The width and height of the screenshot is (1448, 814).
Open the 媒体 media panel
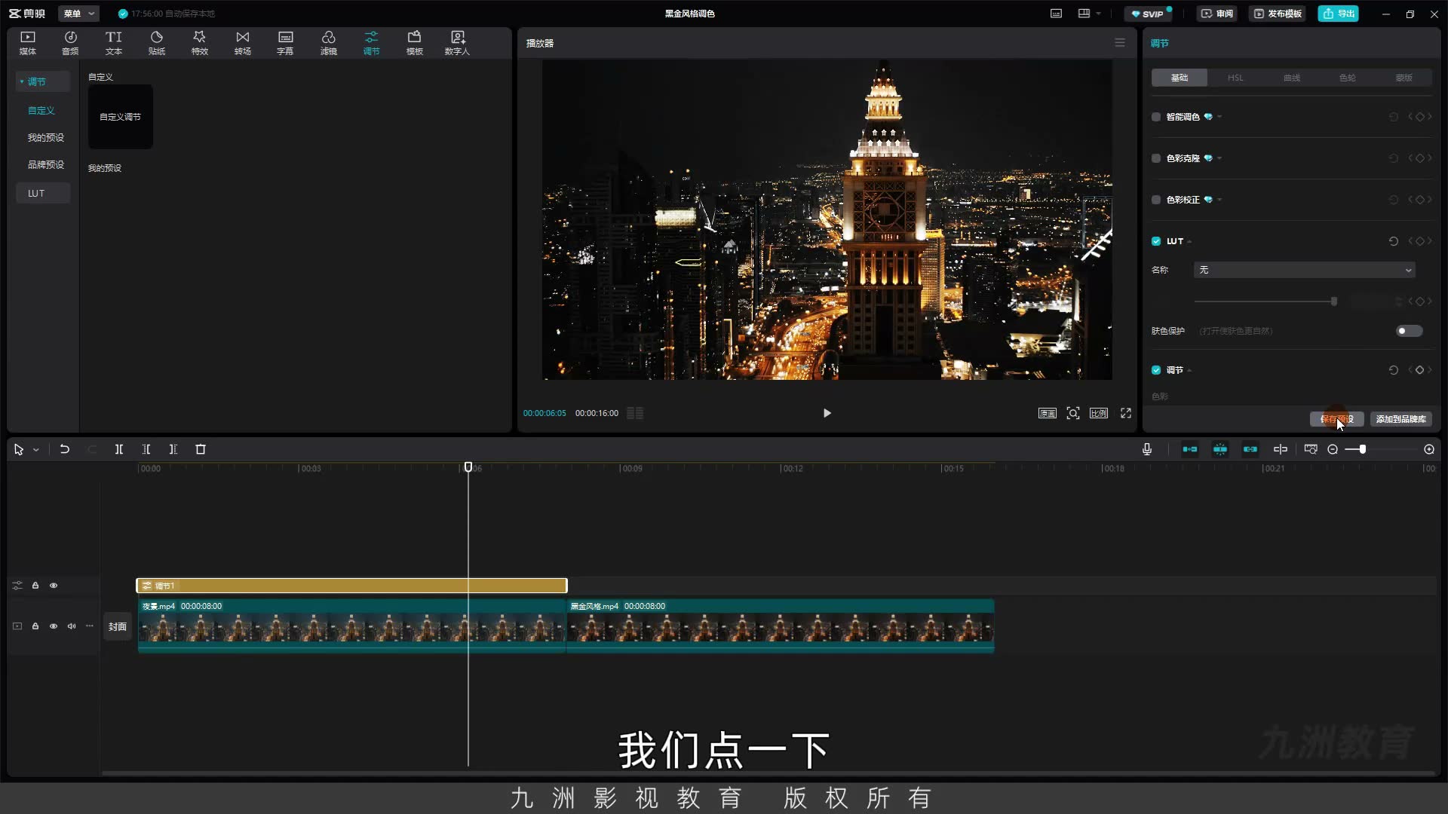[28, 43]
